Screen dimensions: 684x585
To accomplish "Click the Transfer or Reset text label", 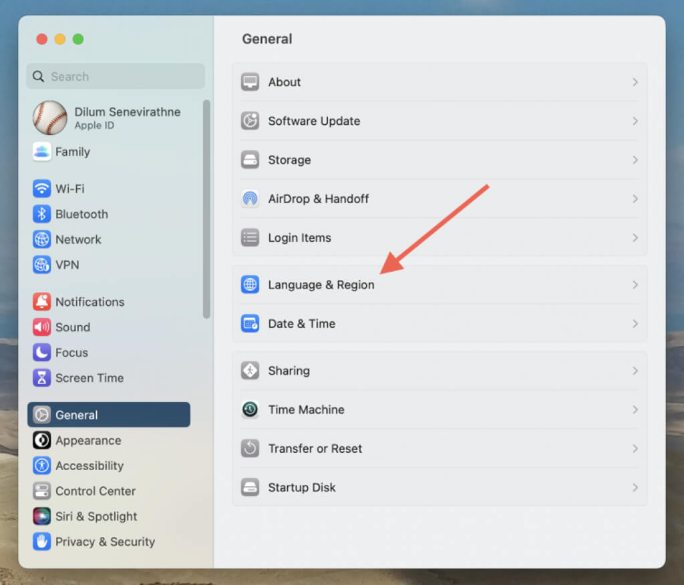I will [315, 449].
